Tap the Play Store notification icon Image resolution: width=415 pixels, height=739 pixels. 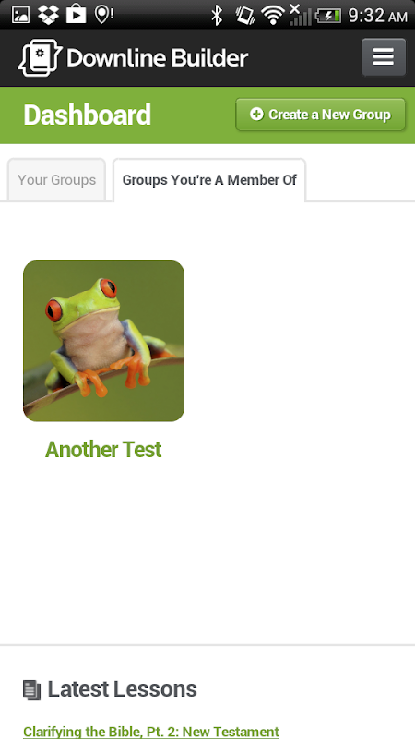[x=77, y=14]
